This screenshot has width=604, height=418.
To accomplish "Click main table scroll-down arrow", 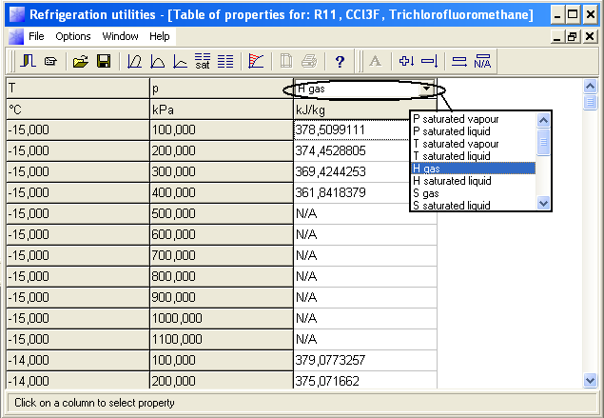I will [590, 381].
